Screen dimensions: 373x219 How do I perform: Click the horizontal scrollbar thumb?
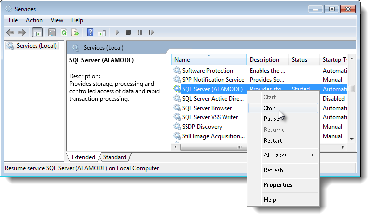point(214,147)
